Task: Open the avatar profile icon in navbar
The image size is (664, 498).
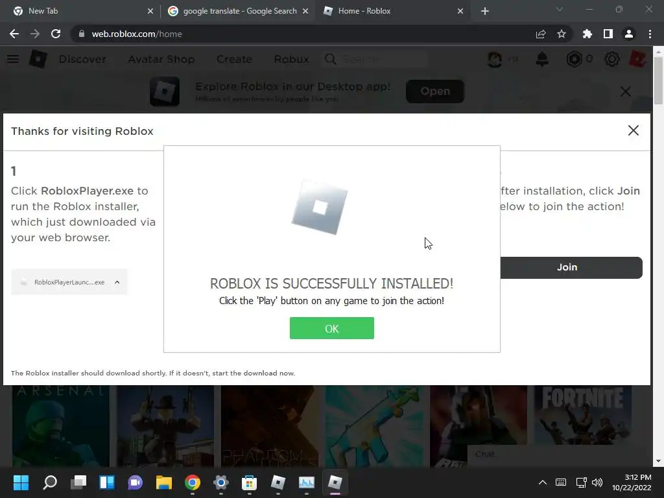Action: (x=495, y=59)
